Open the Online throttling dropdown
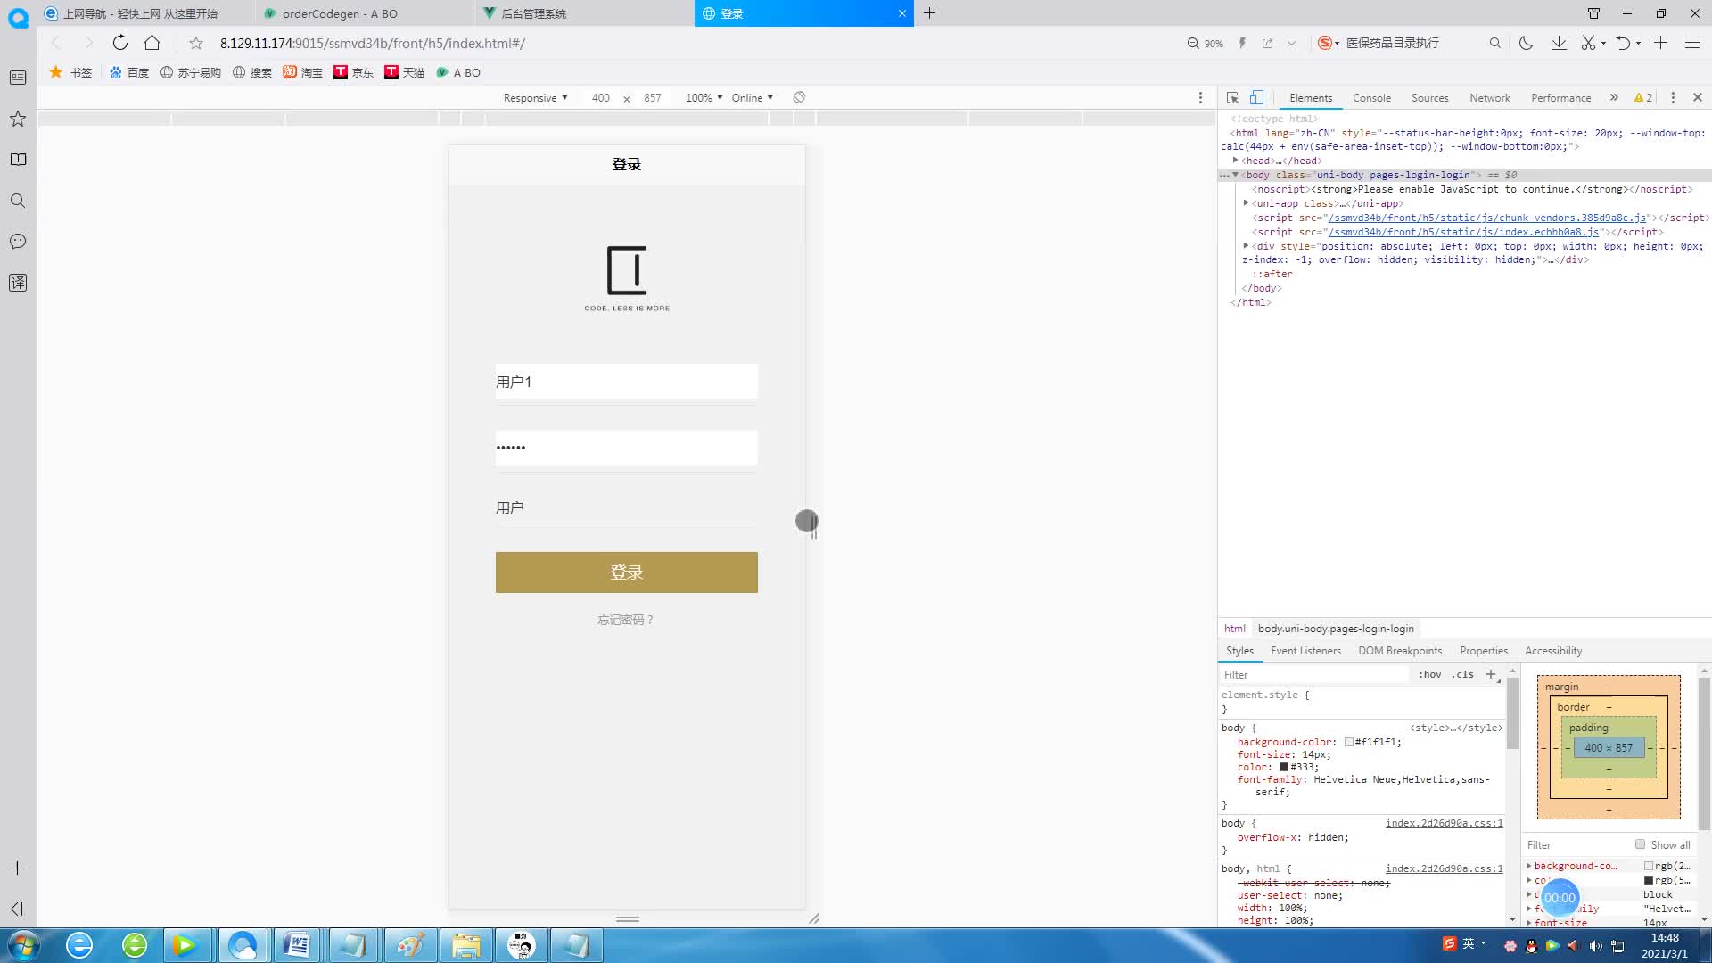 point(753,98)
